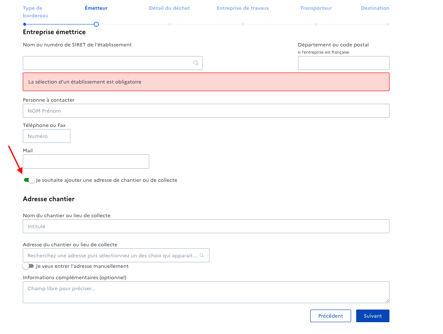Screen dimensions: 443x334
Task: Focus the Mail input field
Action: 86,162
